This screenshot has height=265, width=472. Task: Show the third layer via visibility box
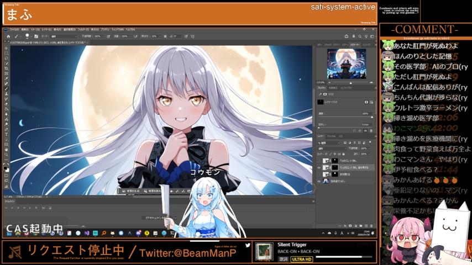[319, 174]
